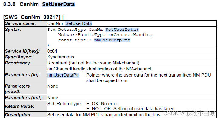Click highlighted nmUserDataPtr in the syntax code
Viewport: 220px width, 119px height.
pyautogui.click(x=112, y=40)
